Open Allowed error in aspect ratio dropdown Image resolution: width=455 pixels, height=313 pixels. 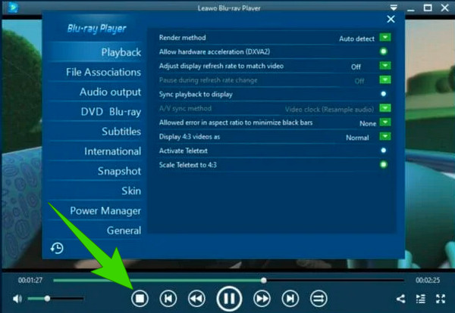pos(385,122)
